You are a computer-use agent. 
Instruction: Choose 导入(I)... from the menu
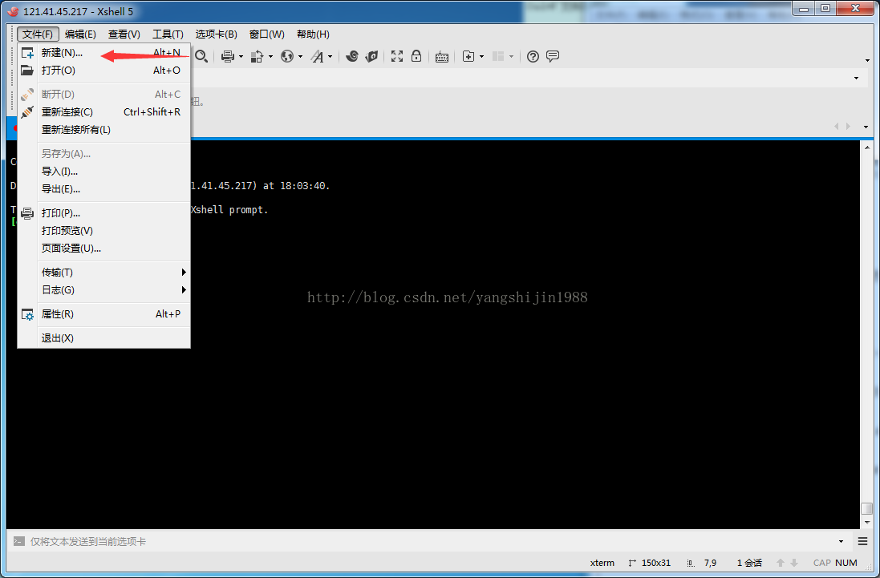(x=104, y=172)
